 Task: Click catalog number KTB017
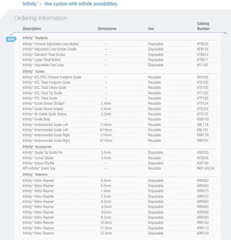click(203, 60)
